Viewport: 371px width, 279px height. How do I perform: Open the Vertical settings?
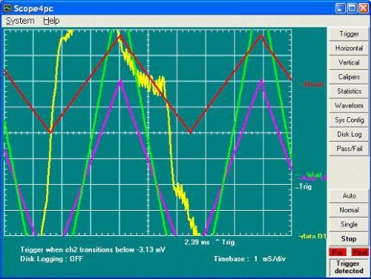349,62
